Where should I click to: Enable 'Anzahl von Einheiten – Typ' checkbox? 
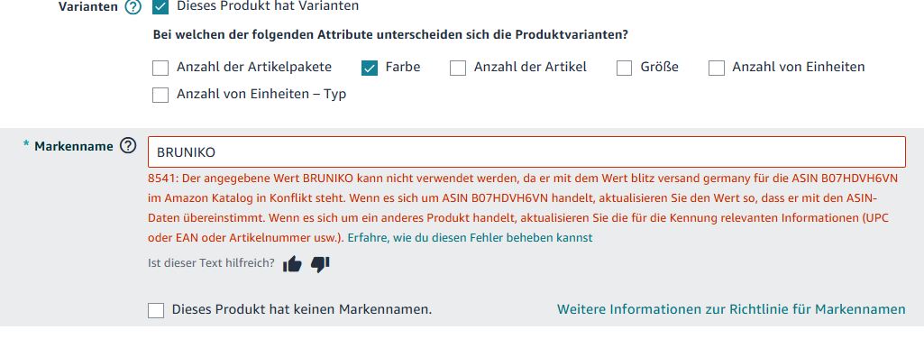[x=160, y=95]
